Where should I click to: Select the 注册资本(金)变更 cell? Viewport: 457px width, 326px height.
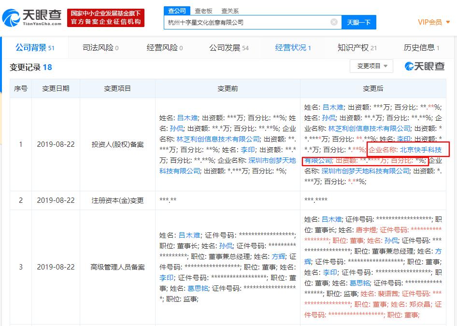tap(117, 200)
